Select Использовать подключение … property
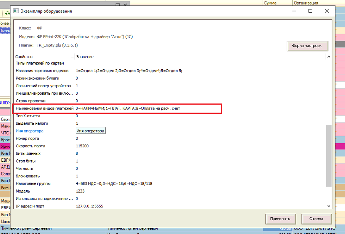 (44, 199)
